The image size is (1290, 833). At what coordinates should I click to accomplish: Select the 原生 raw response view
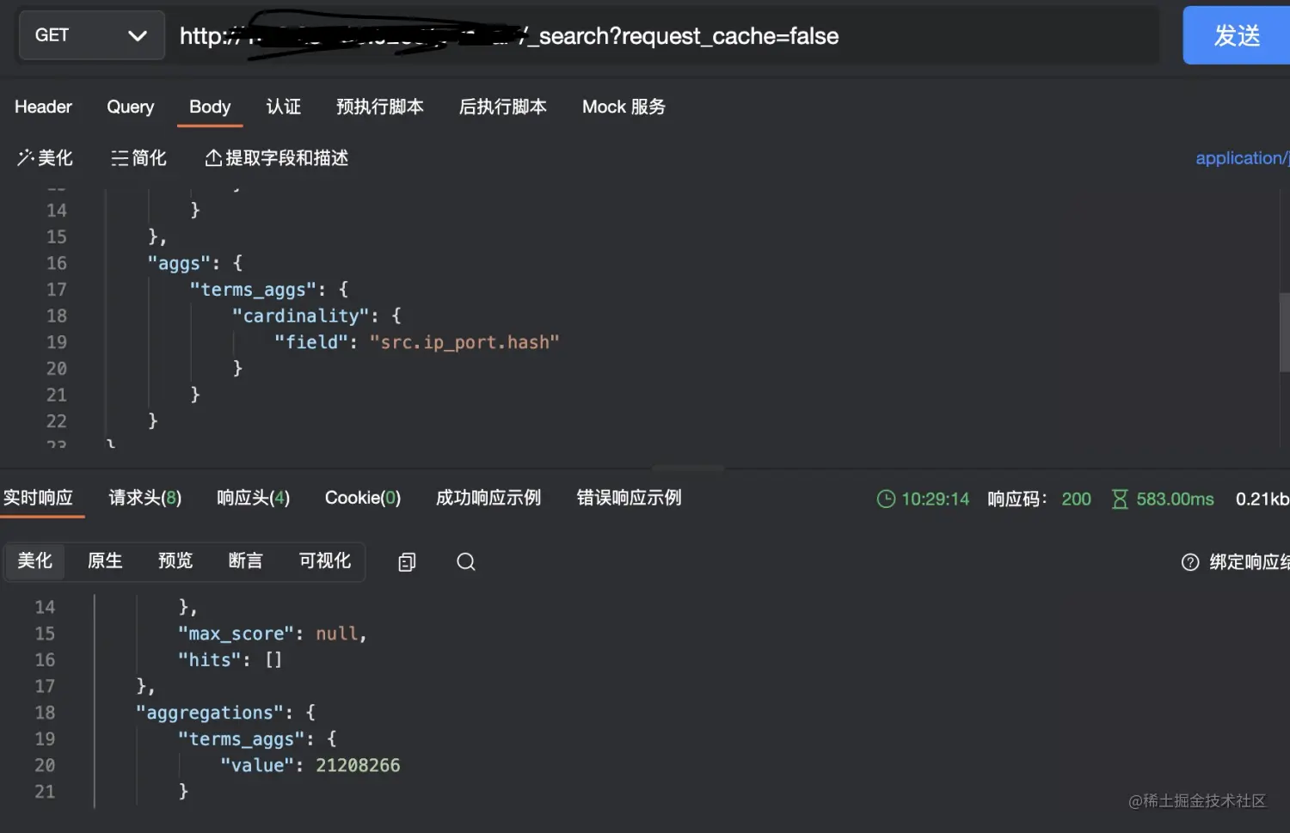pyautogui.click(x=105, y=561)
